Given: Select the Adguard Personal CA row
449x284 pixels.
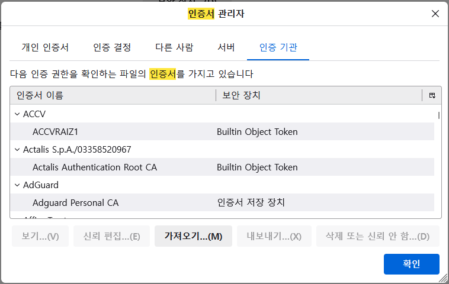Looking at the screenshot, I should pos(222,203).
